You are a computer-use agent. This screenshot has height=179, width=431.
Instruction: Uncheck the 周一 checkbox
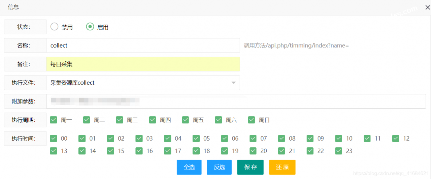[54, 120]
